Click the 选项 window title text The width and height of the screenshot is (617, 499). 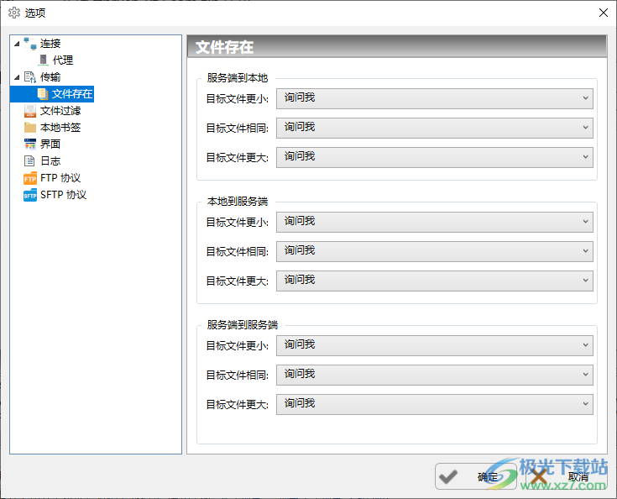tap(35, 13)
